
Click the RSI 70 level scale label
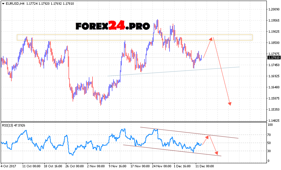click(270, 135)
